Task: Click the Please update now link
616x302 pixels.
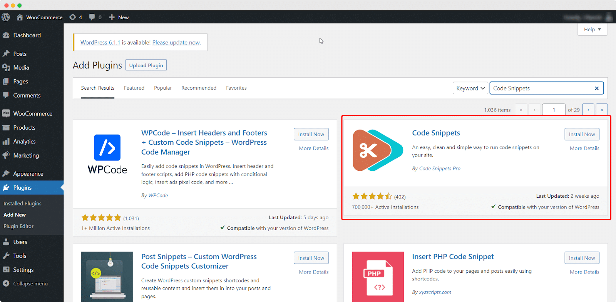Action: (176, 42)
